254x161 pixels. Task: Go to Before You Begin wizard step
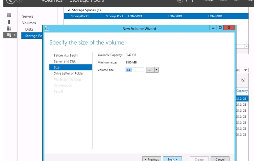point(65,55)
